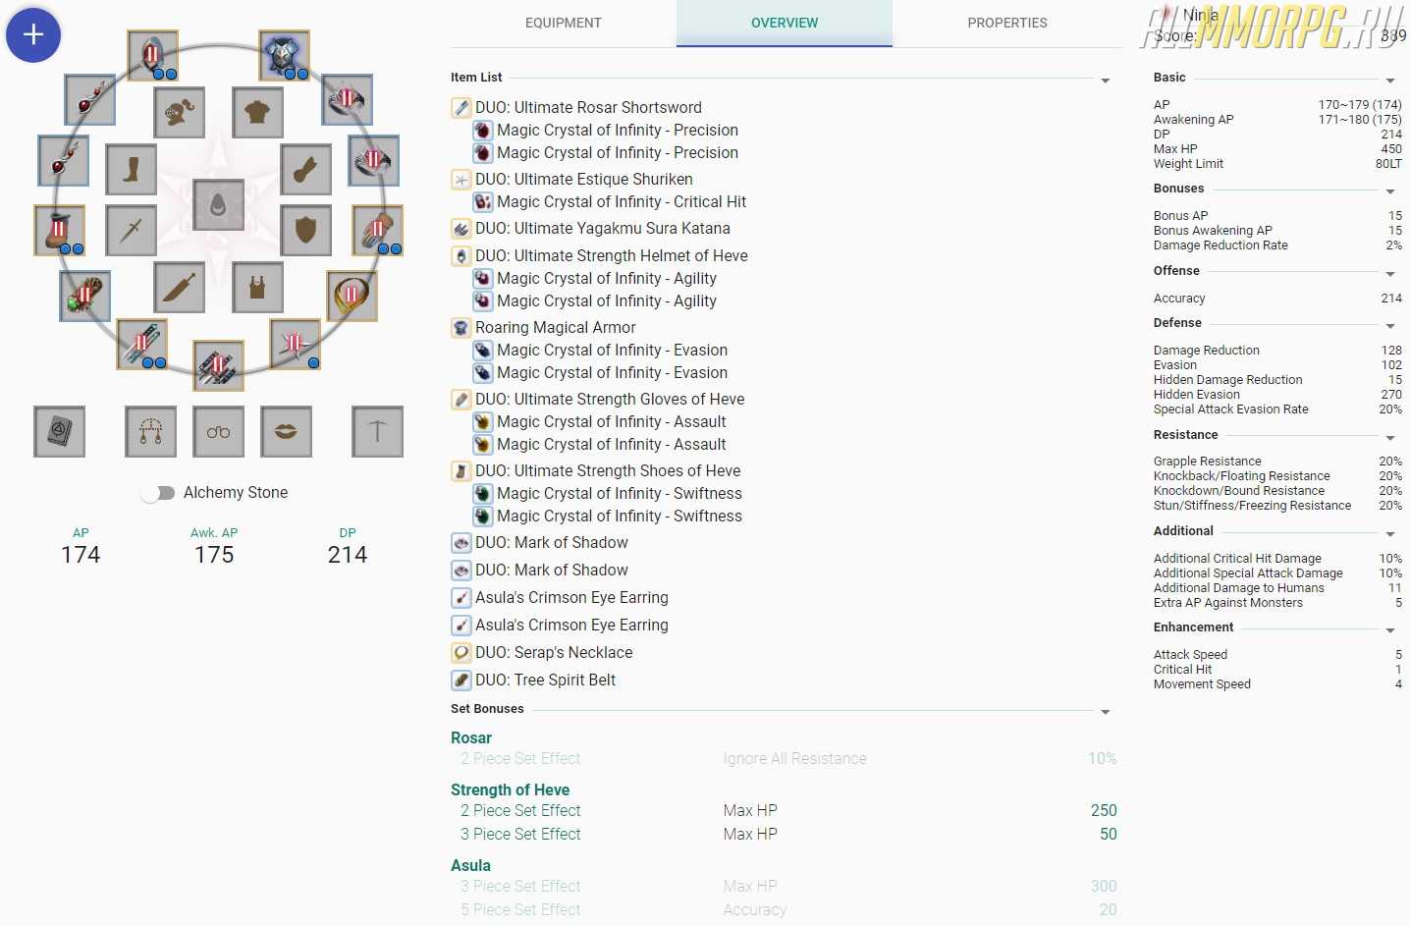This screenshot has height=926, width=1410.
Task: Click the Extra AP Against Monsters row
Action: click(x=1277, y=603)
